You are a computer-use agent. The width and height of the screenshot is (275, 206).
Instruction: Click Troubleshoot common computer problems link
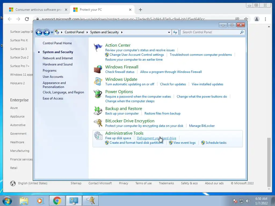click(201, 55)
